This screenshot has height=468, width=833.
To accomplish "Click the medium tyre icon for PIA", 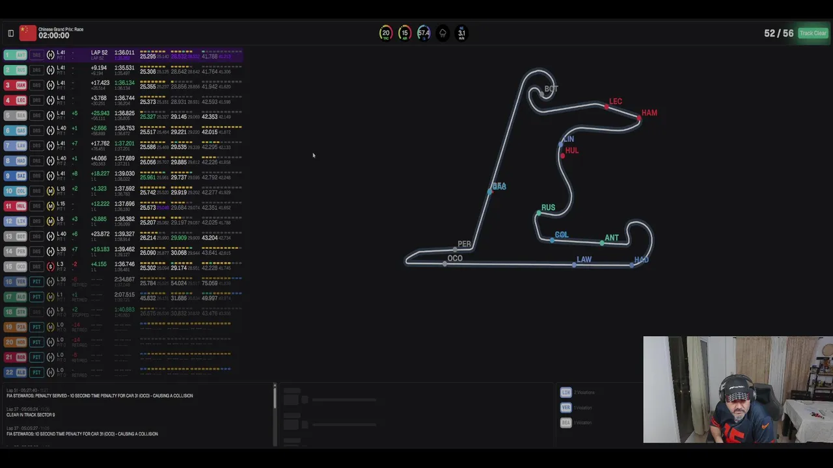I will 51,327.
